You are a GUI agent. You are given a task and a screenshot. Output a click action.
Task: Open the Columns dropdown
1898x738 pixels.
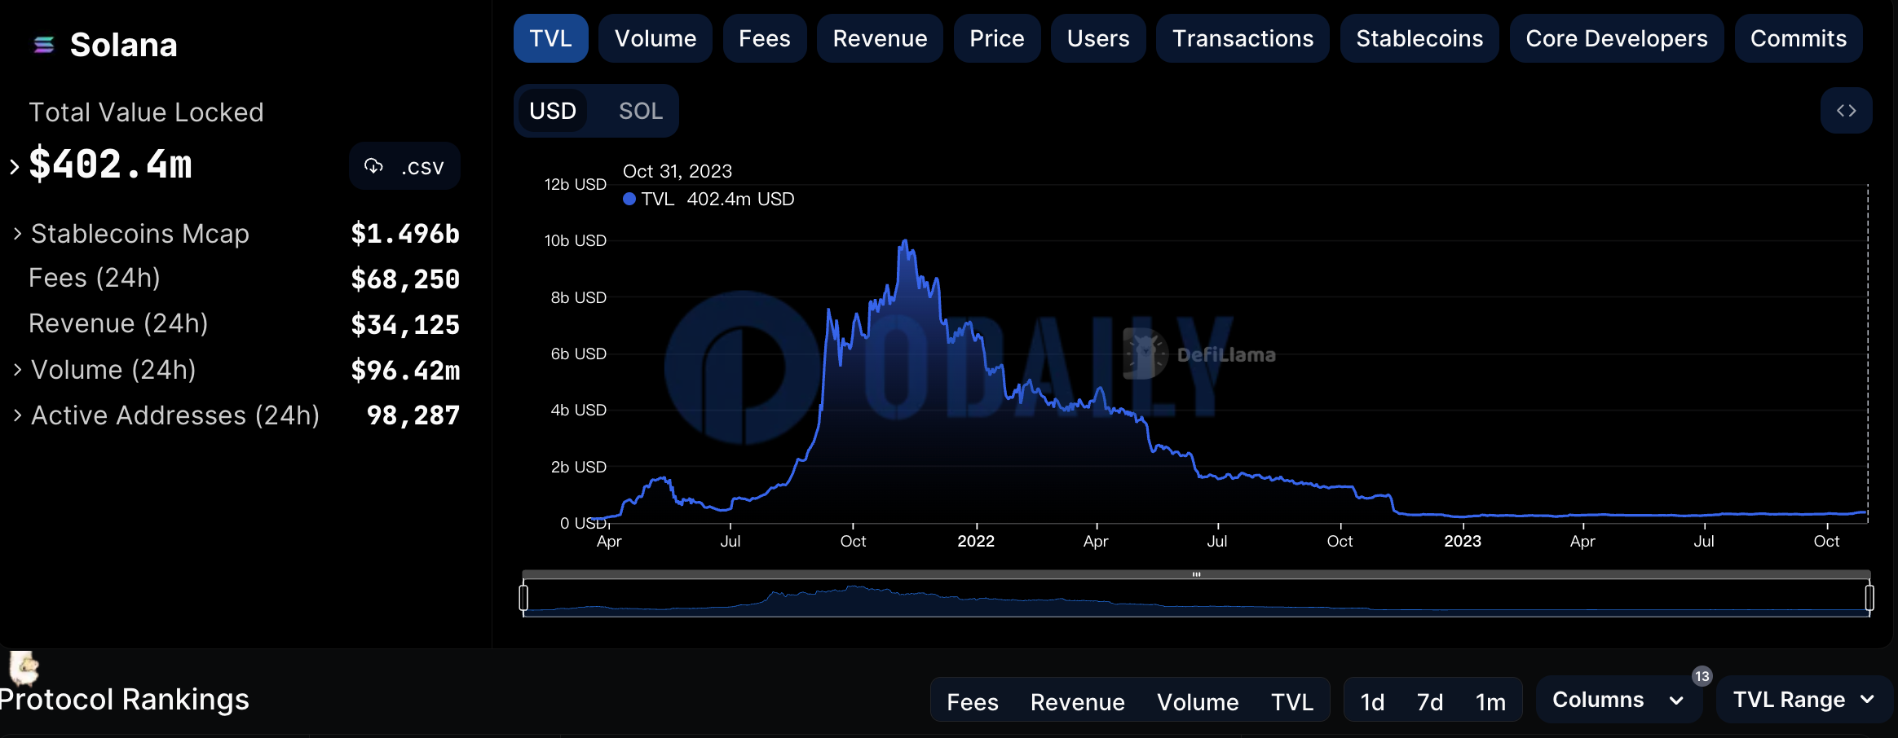coord(1618,700)
